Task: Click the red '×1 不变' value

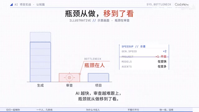Action: pyautogui.click(x=161, y=57)
